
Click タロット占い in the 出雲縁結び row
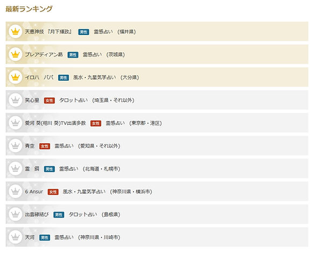[83, 215]
